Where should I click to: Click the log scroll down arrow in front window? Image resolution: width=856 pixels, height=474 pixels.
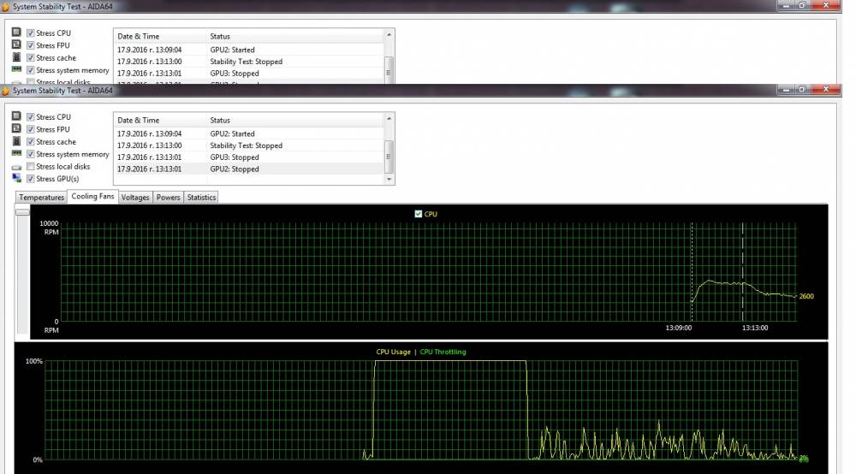coord(389,179)
